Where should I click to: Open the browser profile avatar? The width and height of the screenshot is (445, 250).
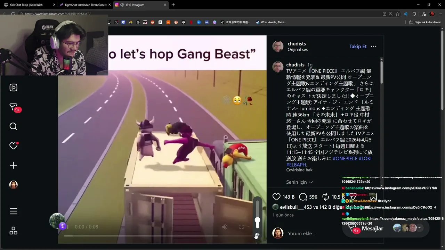pyautogui.click(x=432, y=14)
